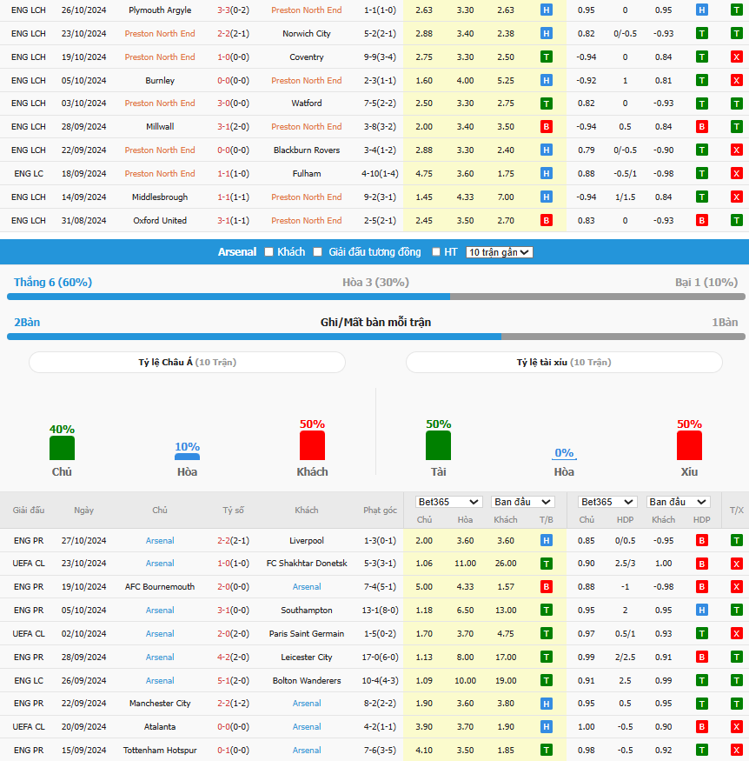Select Tỷ lệ tài xỉu tab
The height and width of the screenshot is (761, 749).
564,362
